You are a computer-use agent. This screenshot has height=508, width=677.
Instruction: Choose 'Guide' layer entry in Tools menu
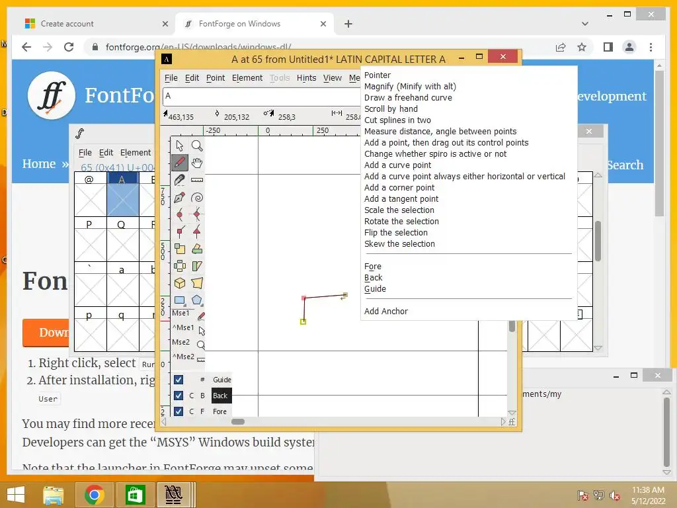pos(376,288)
